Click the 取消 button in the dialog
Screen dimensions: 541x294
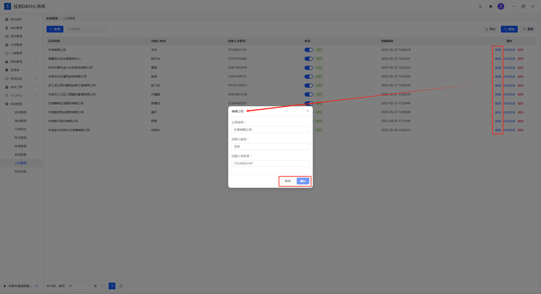pyautogui.click(x=287, y=181)
